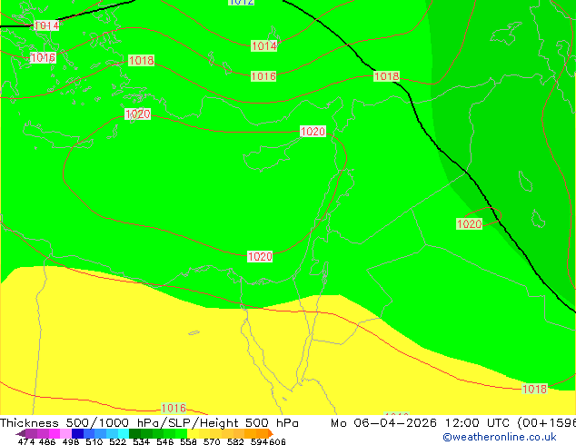Click the '1018' isobar label over the yellow area
Image resolution: width=576 pixels, height=445 pixels.
[534, 389]
